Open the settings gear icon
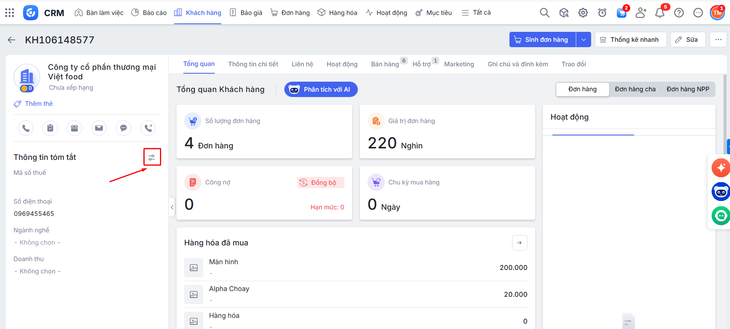730x329 pixels. [583, 13]
